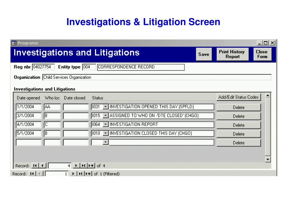Click Date opened field 1/1/2004
The image size is (287, 215).
pyautogui.click(x=29, y=107)
